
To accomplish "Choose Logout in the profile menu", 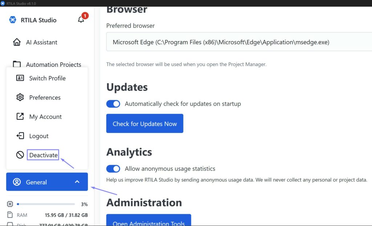I will click(39, 136).
